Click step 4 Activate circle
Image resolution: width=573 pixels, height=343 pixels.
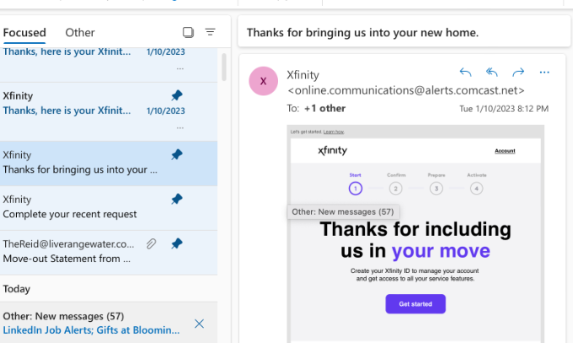477,189
